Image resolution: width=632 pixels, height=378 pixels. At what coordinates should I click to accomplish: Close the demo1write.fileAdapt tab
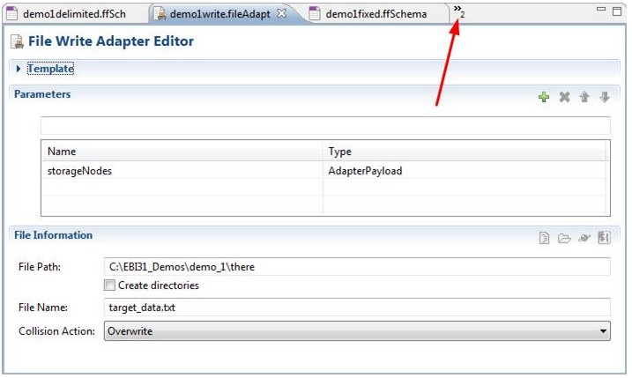[282, 13]
